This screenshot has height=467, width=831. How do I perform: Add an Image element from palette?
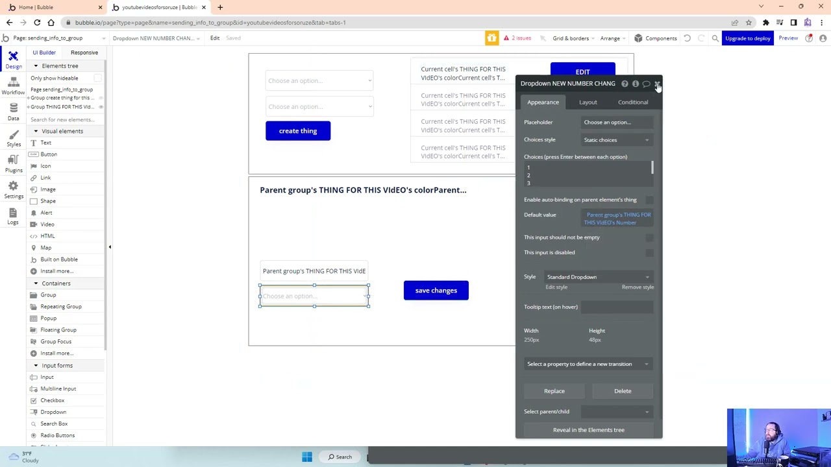[x=48, y=189]
